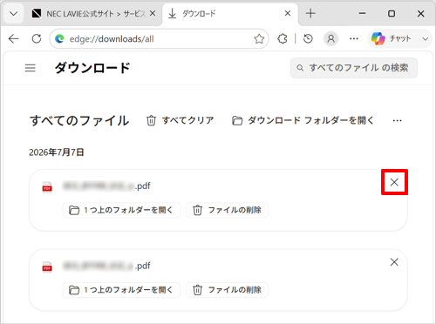The image size is (436, 324).
Task: Open more options next to ダウンロード フォルダーを開く
Action: pyautogui.click(x=397, y=120)
